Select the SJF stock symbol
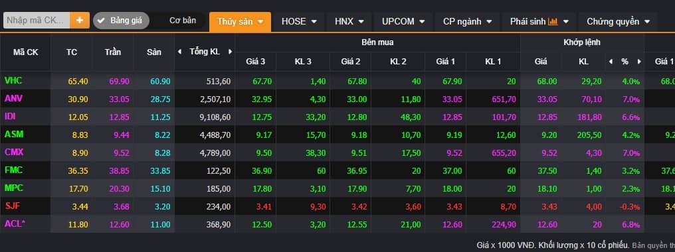 [13, 206]
